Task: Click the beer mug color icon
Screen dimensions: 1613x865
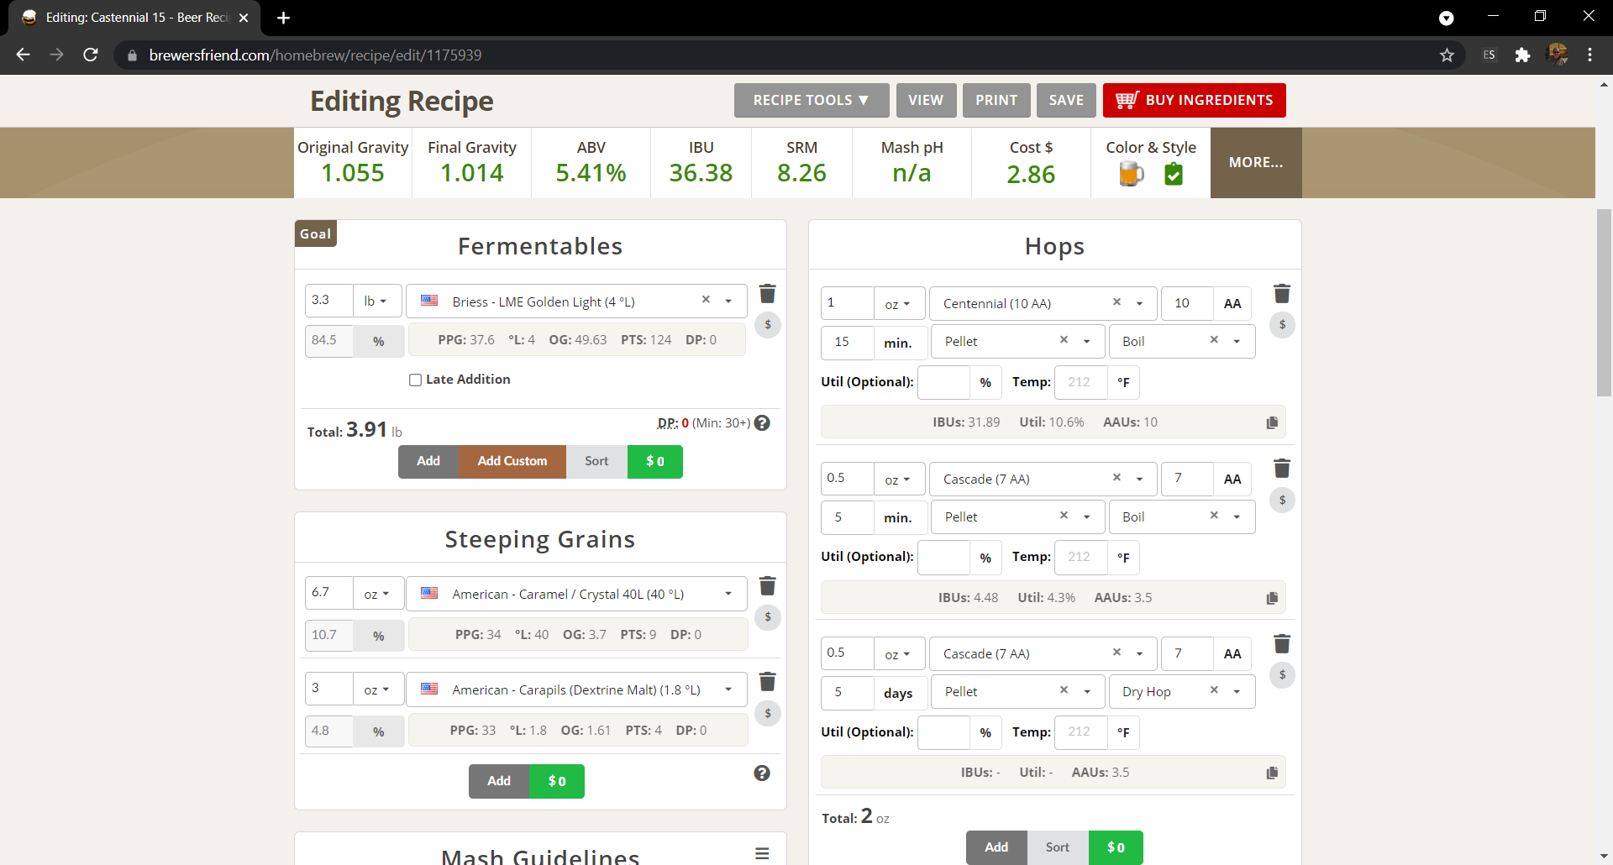Action: click(x=1131, y=174)
